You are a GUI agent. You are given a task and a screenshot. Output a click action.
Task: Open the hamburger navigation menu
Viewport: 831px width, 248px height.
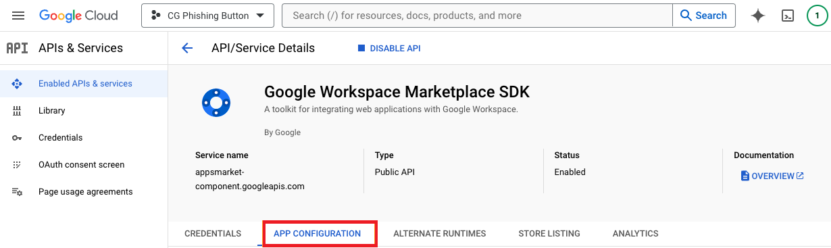18,16
